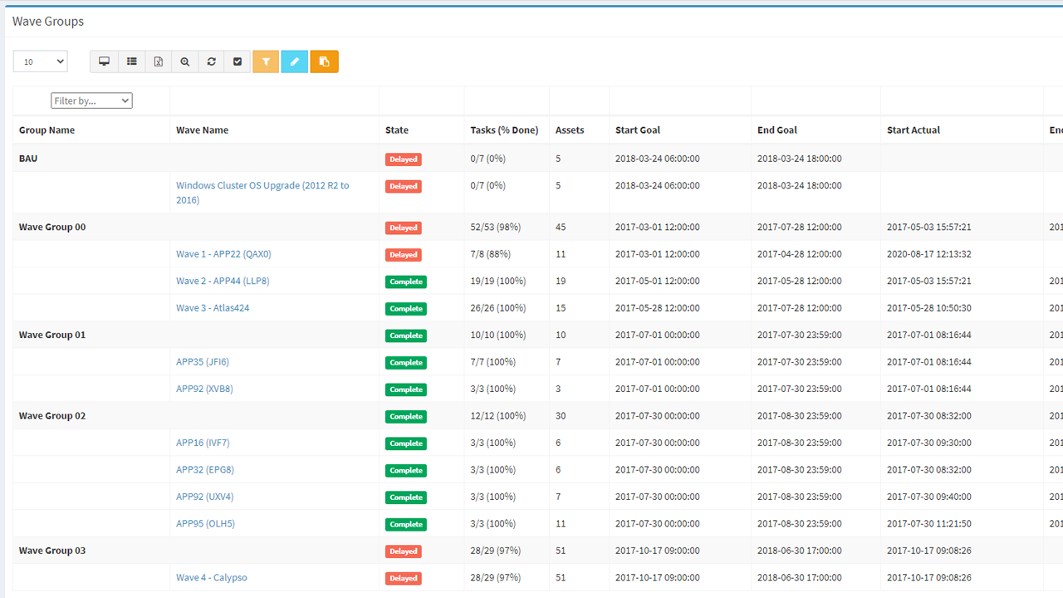Sort by the Group Name column header
Image resolution: width=1063 pixels, height=598 pixels.
tap(47, 130)
